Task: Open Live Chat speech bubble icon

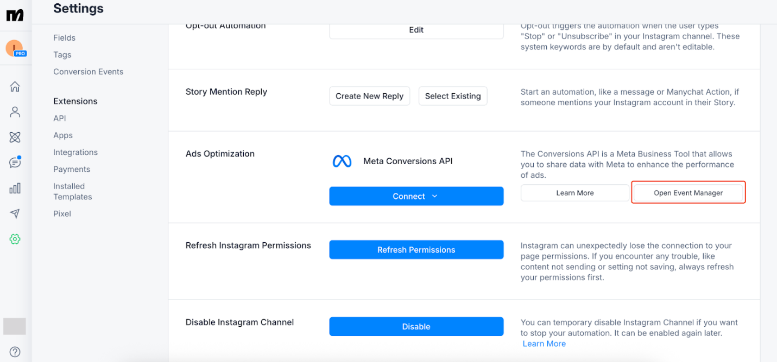Action: tap(15, 163)
